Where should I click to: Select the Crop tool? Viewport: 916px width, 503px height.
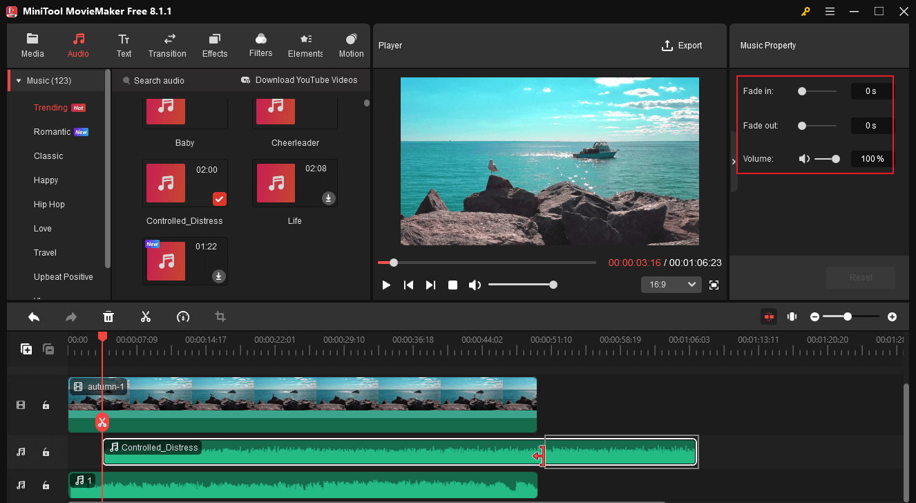tap(220, 317)
